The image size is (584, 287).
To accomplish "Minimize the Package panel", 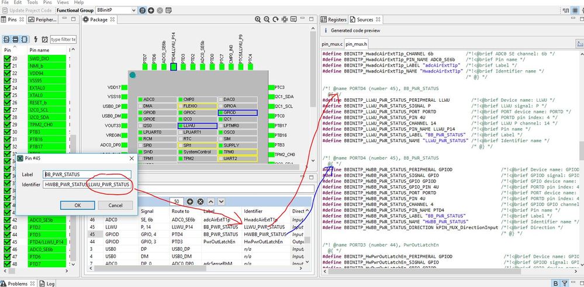I will coord(303,19).
